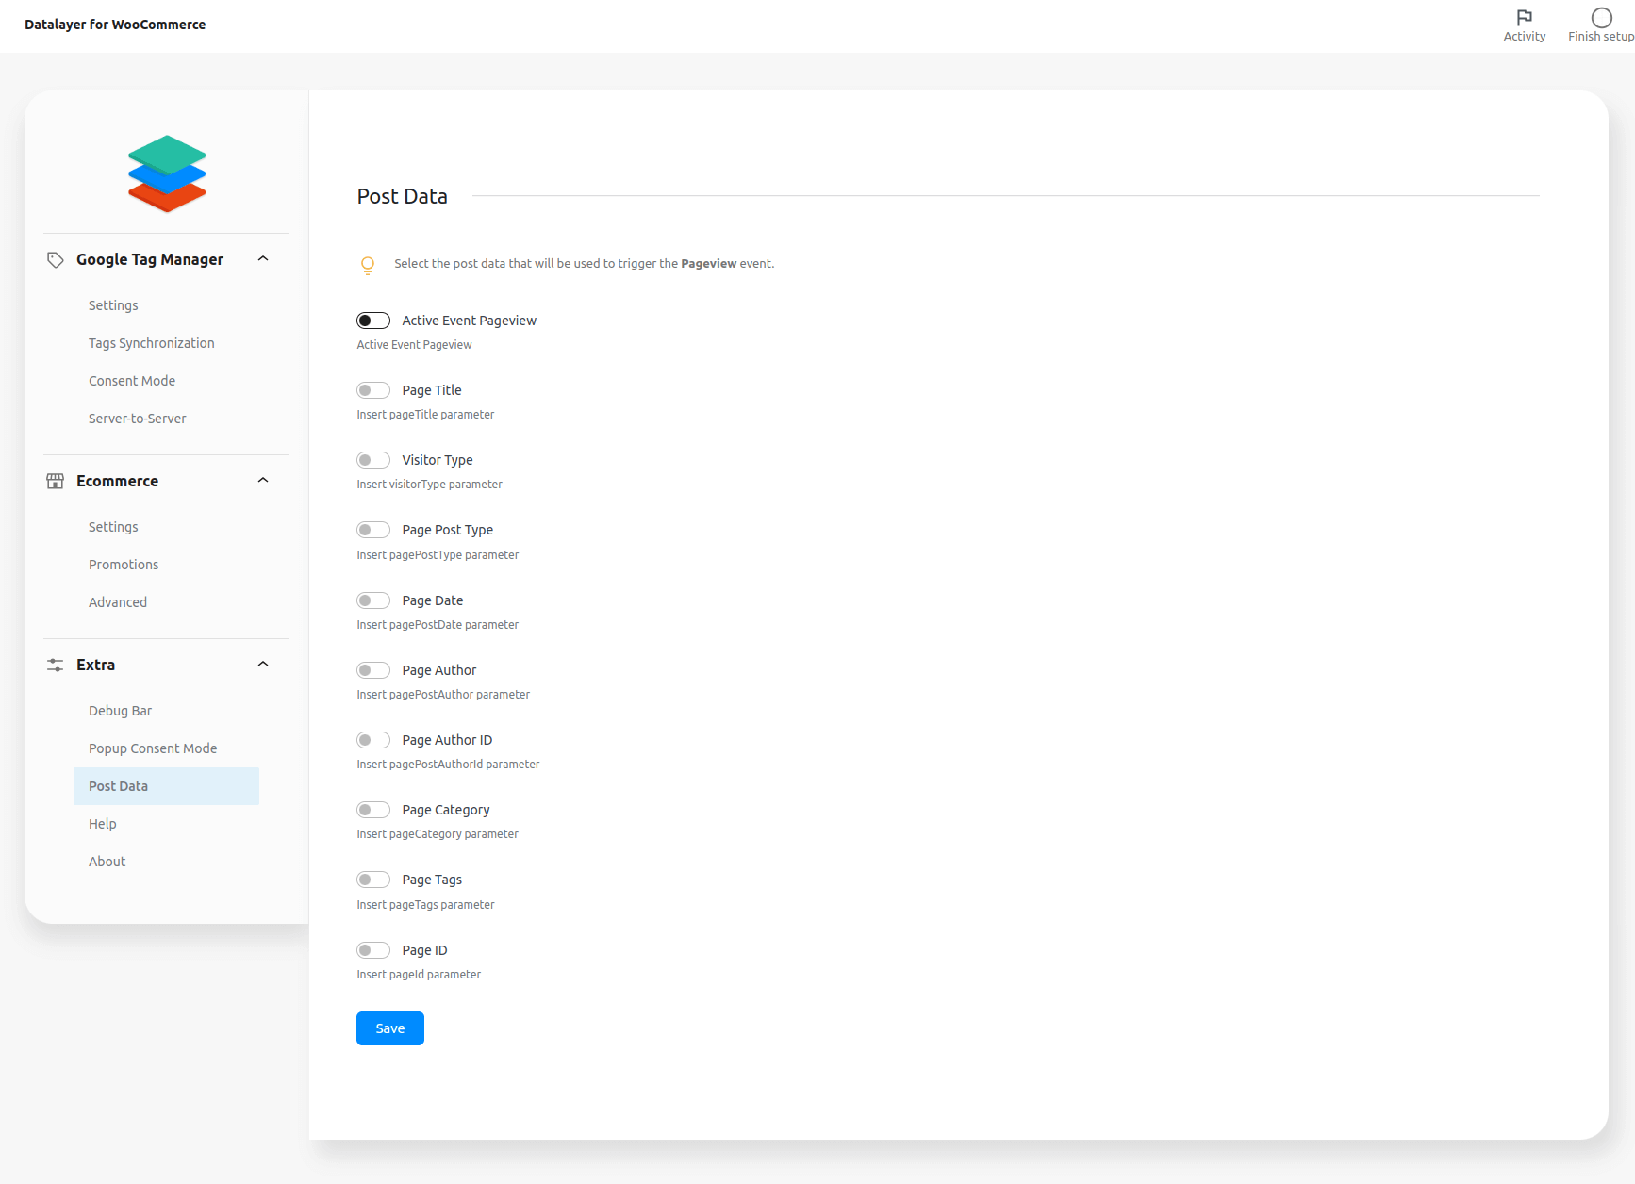
Task: Open the Tags Synchronization page
Action: point(151,343)
